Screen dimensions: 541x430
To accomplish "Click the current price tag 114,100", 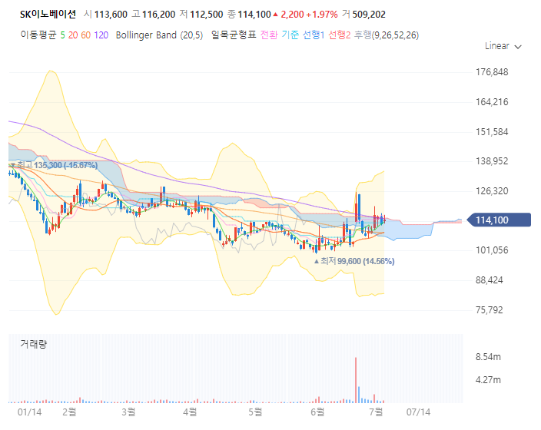I will coord(499,220).
